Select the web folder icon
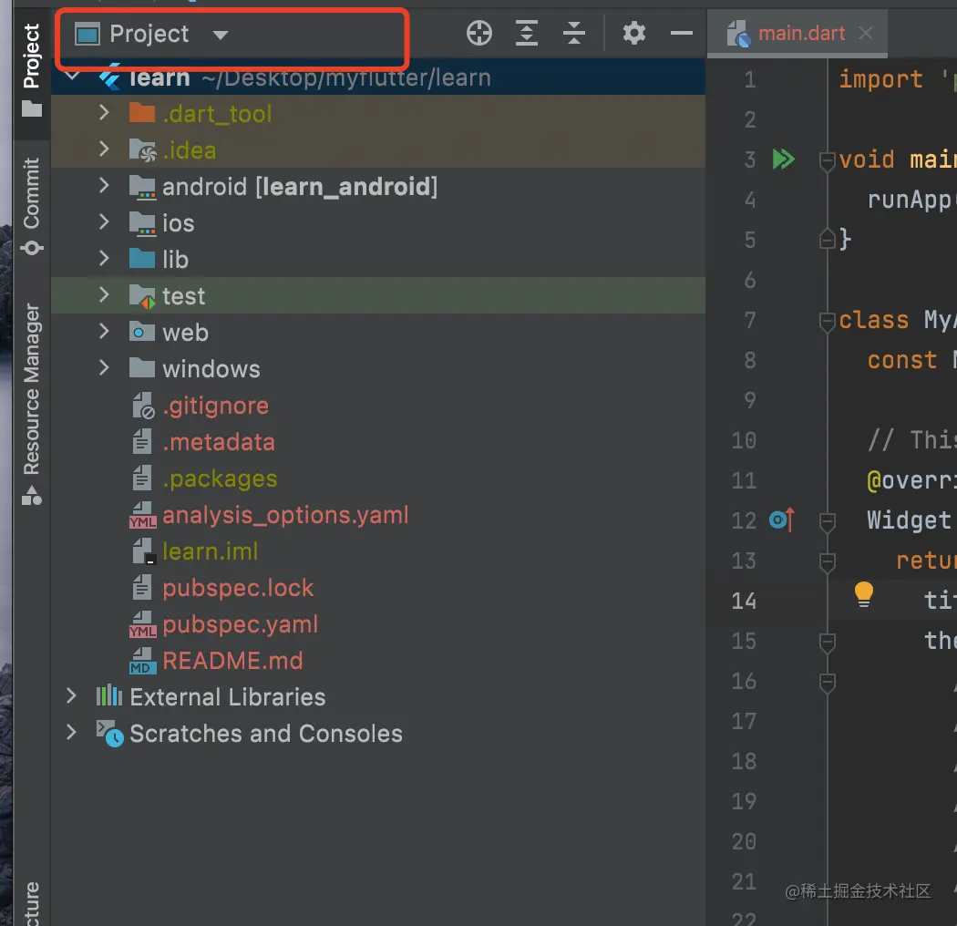Image resolution: width=957 pixels, height=926 pixels. coord(142,332)
